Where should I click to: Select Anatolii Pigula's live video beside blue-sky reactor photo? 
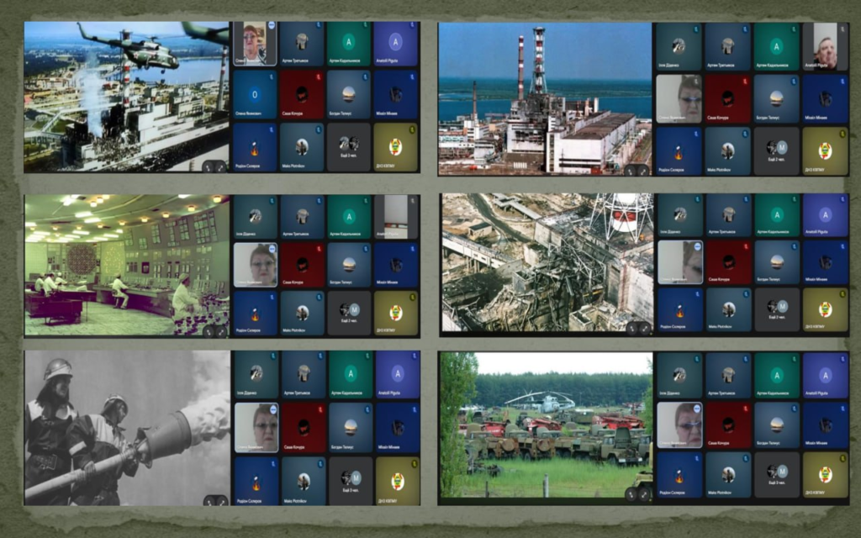coord(825,45)
